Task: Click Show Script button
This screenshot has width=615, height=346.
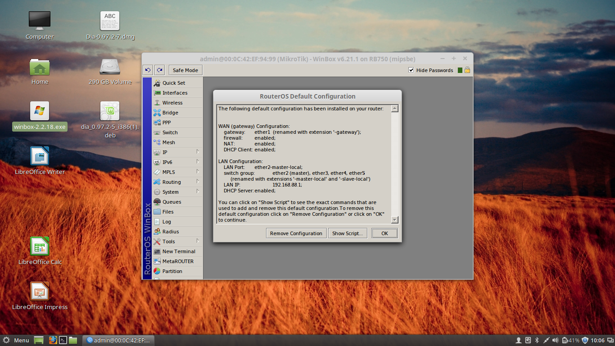Action: [x=347, y=233]
